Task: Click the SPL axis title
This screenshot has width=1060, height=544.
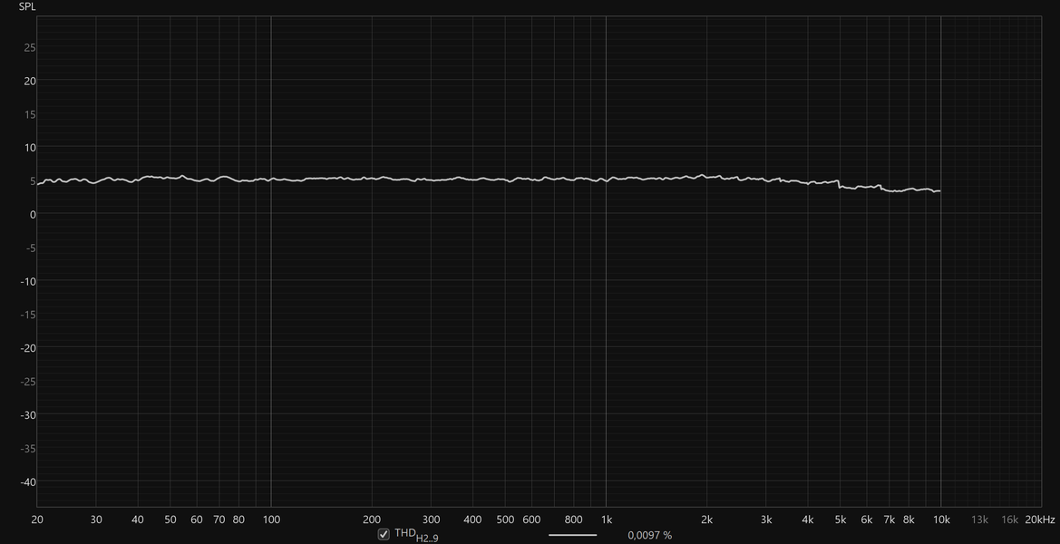Action: 26,6
